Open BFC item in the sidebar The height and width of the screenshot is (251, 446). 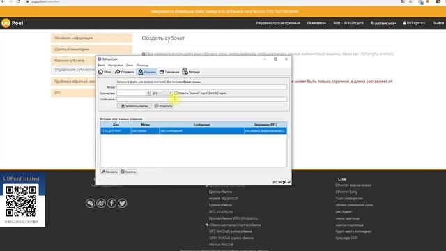(x=73, y=93)
